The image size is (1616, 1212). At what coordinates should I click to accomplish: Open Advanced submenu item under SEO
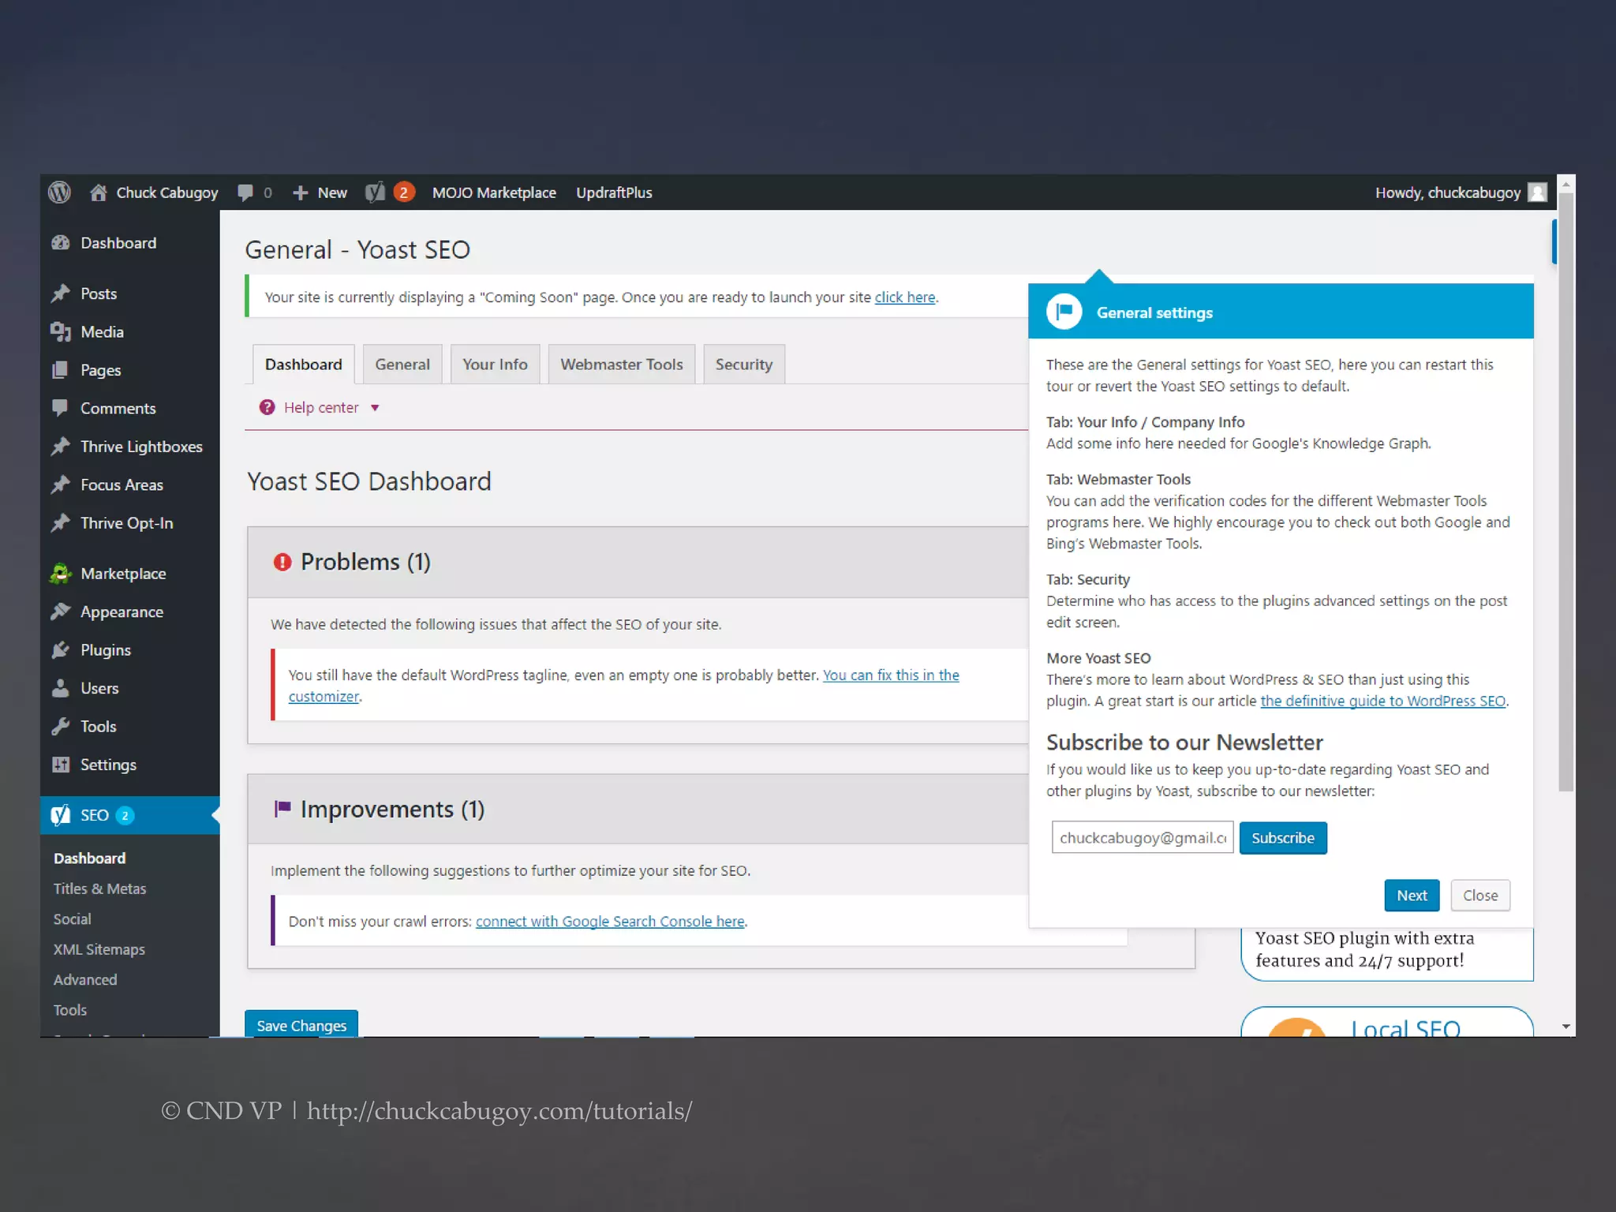click(85, 980)
